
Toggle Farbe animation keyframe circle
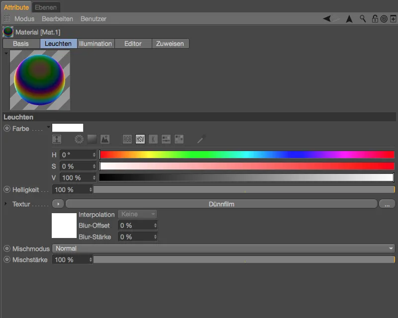click(x=7, y=128)
